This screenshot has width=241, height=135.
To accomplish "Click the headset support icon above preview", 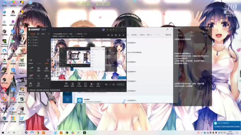I will (x=119, y=35).
